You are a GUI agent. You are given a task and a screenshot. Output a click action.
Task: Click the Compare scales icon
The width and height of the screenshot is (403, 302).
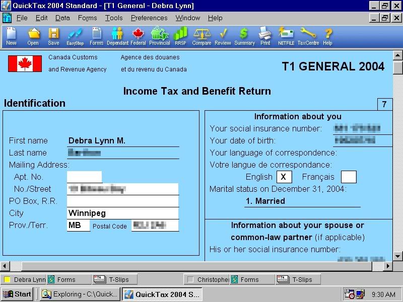pyautogui.click(x=202, y=36)
